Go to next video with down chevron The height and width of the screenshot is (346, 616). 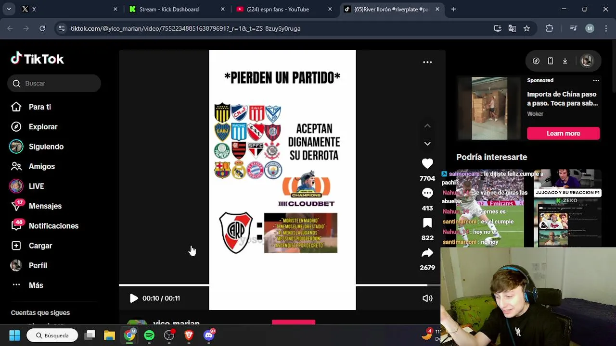(427, 144)
